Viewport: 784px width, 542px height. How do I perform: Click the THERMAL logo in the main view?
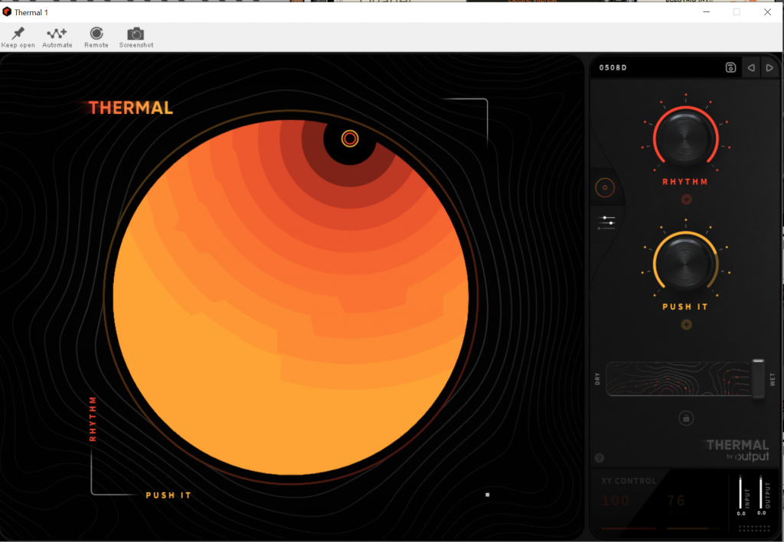[x=131, y=108]
